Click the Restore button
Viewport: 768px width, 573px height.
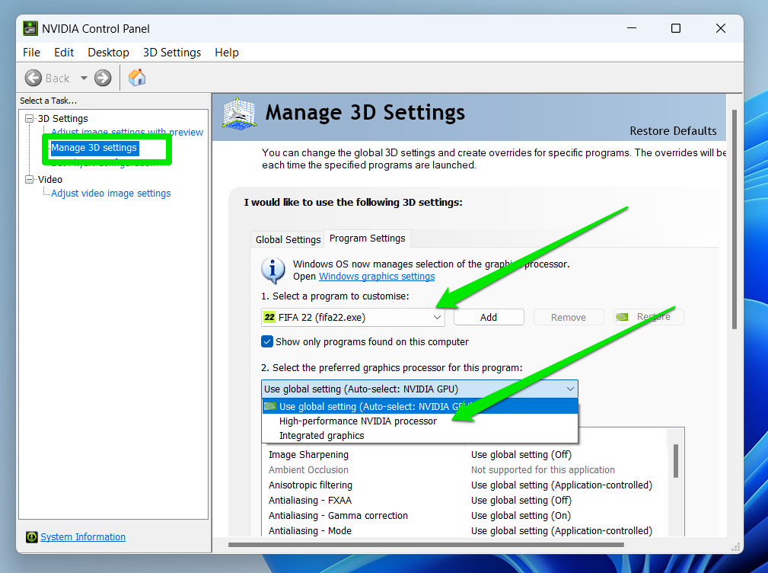[648, 317]
